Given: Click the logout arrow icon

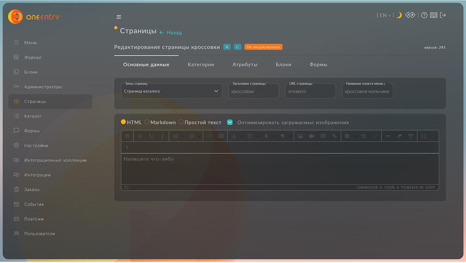Looking at the screenshot, I should [443, 15].
